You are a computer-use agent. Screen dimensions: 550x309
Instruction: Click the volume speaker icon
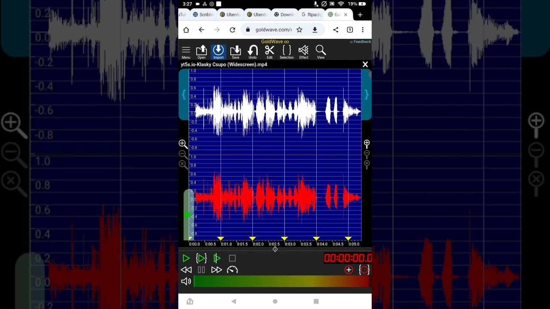tap(186, 282)
